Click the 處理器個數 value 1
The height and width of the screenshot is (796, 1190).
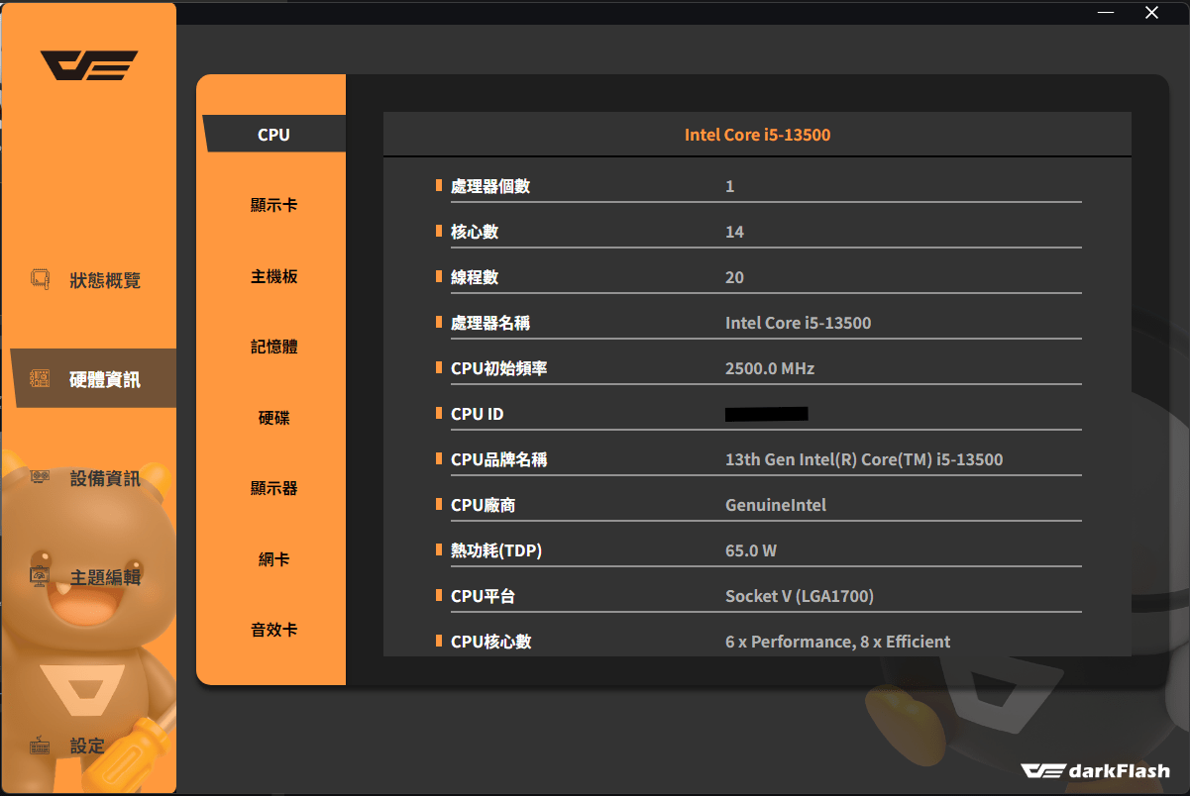(x=730, y=186)
